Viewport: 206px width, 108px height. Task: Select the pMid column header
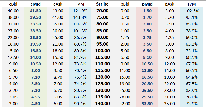147,4
